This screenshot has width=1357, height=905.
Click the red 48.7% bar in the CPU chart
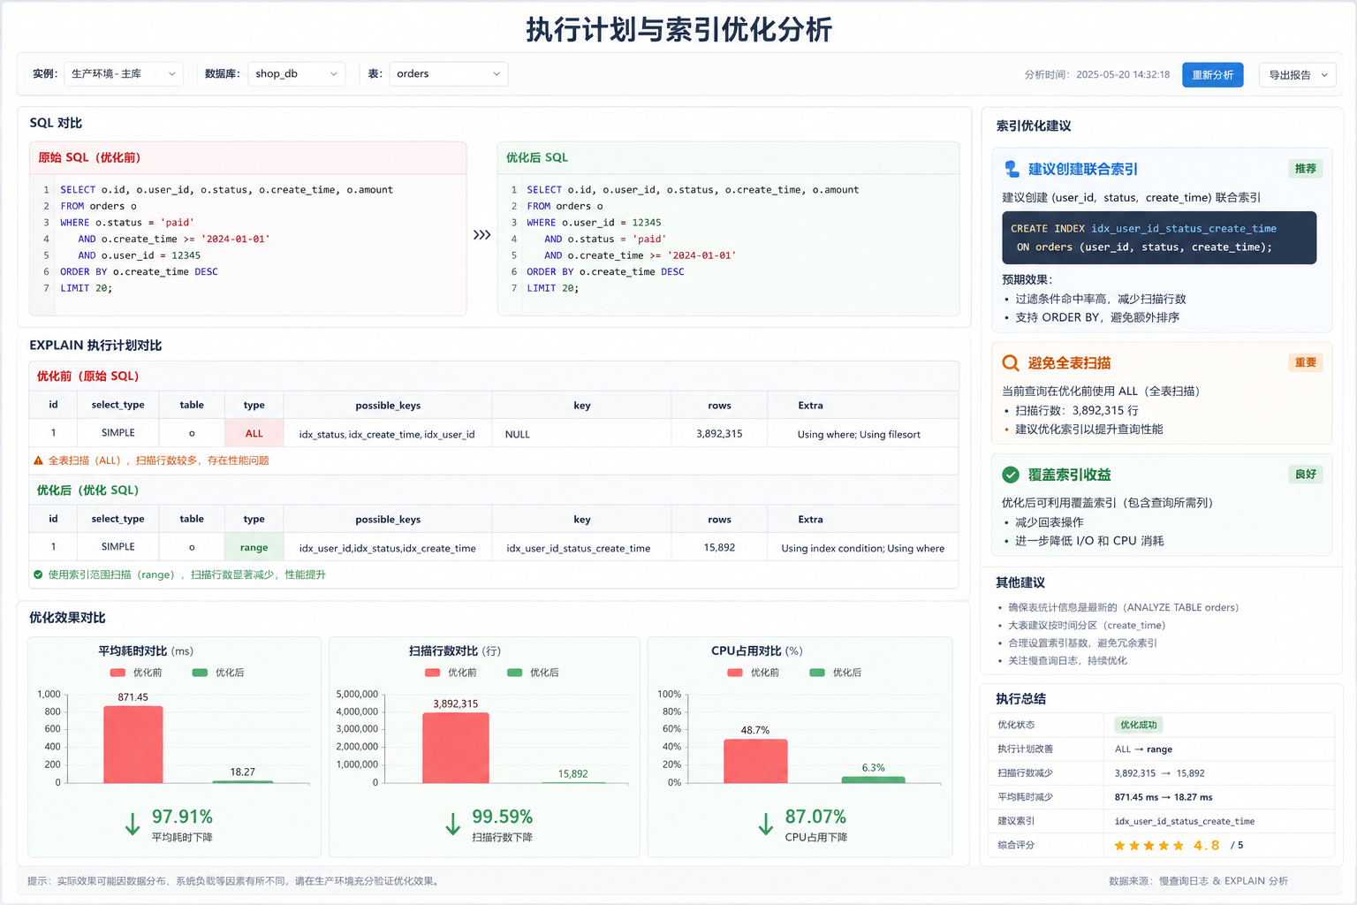(x=755, y=761)
